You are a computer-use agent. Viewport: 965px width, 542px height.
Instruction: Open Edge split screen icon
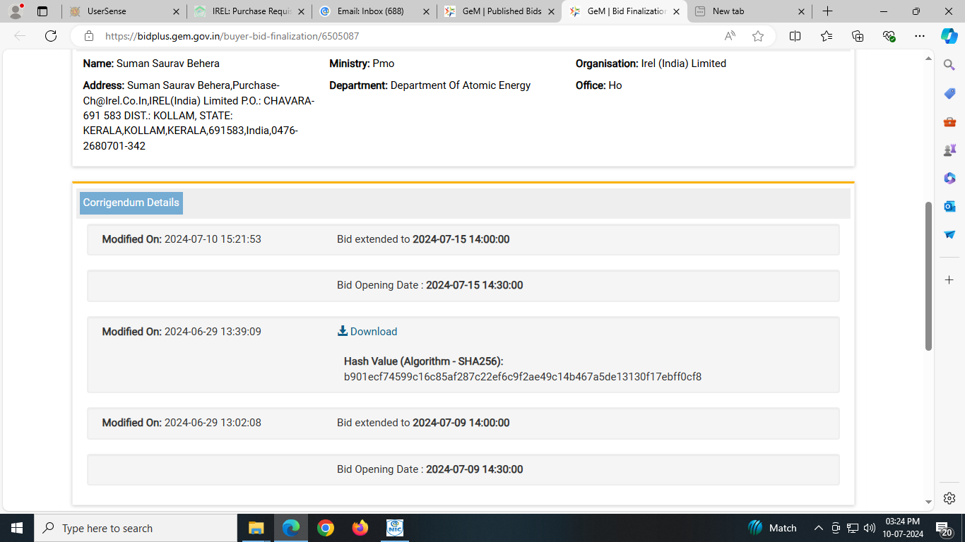795,36
